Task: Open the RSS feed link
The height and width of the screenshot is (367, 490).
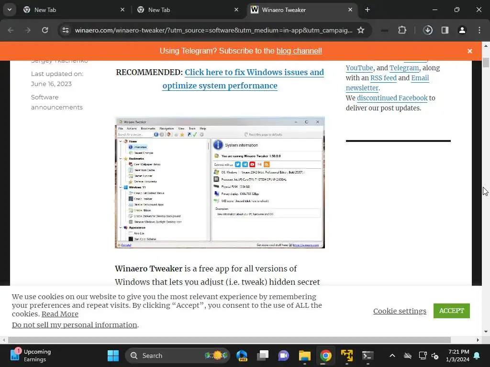Action: click(383, 78)
